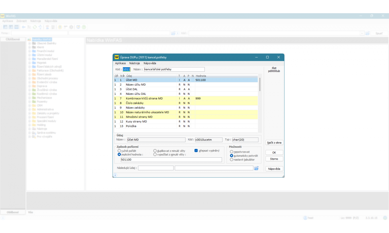Click the Nabídka WinFAS root tree icon
Viewport: 389px width, 233px height.
point(29,40)
